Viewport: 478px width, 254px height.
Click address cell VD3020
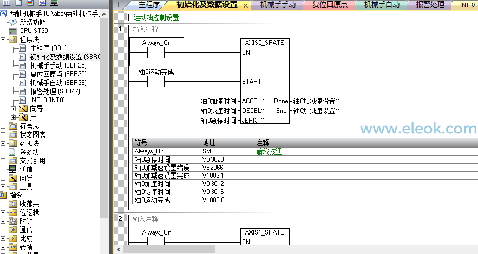pyautogui.click(x=227, y=159)
